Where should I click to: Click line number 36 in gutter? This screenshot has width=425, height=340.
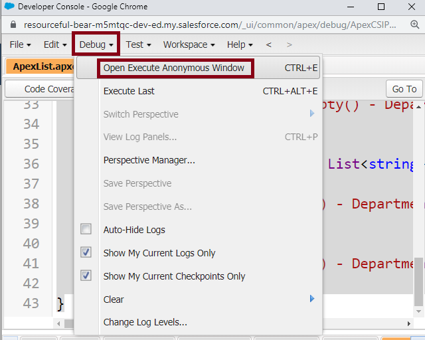(x=31, y=164)
